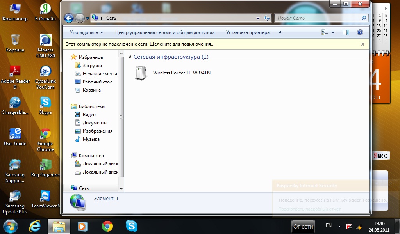Click the Поиск: Сеть search field
Image resolution: width=400 pixels, height=234 pixels.
pos(318,18)
